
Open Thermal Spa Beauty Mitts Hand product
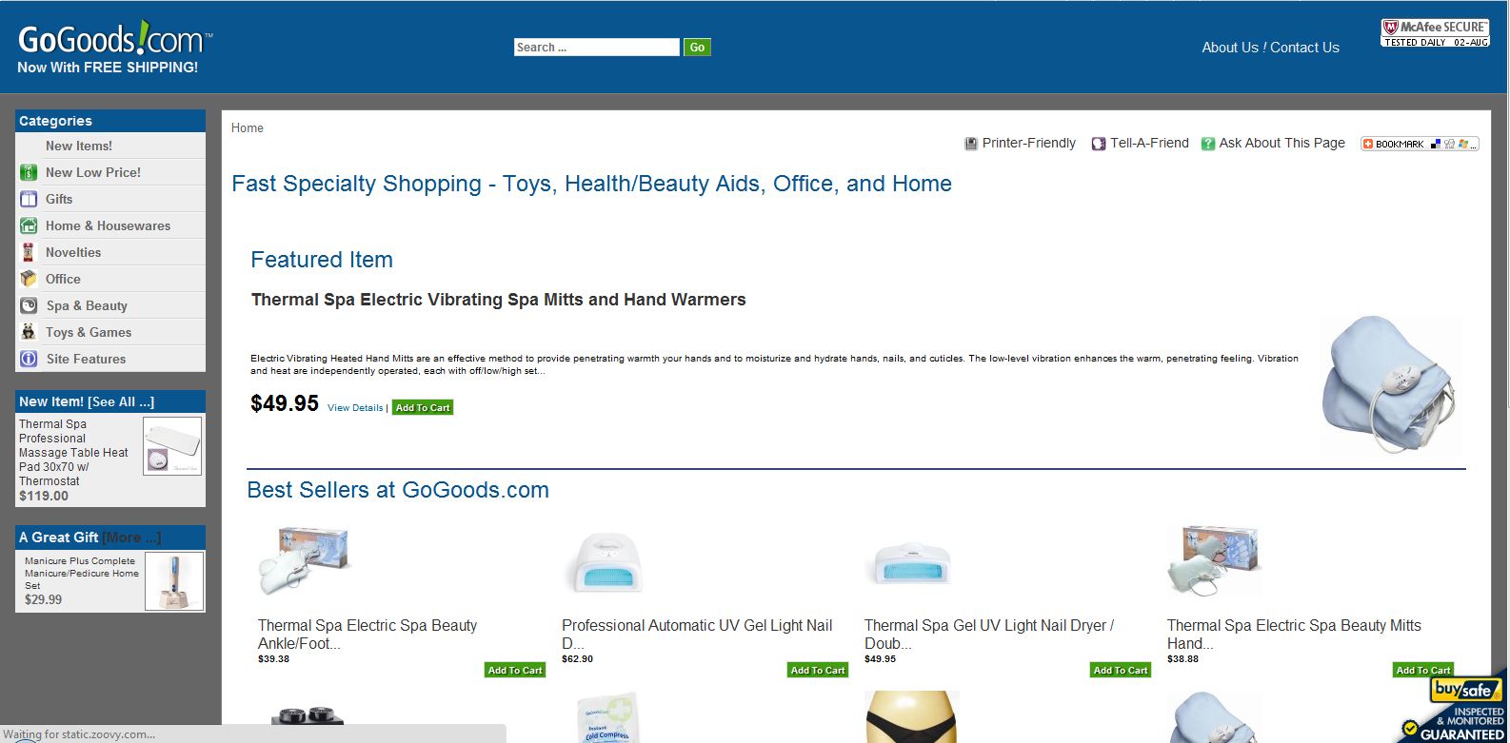(1294, 634)
